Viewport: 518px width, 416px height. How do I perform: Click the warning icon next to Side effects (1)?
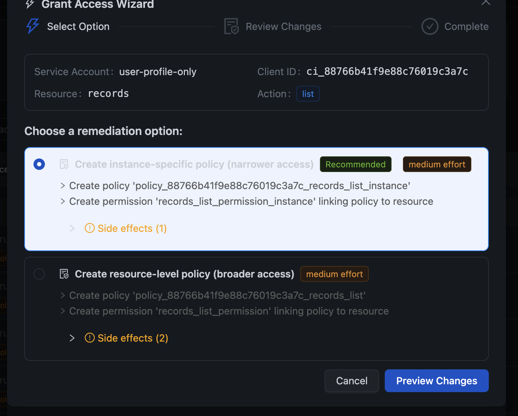90,228
